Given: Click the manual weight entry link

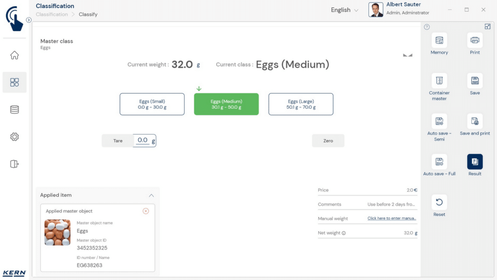Looking at the screenshot, I should coord(392,219).
